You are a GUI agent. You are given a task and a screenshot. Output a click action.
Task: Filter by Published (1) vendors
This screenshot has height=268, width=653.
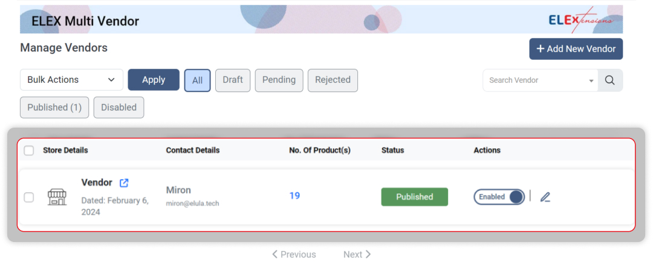click(x=54, y=108)
